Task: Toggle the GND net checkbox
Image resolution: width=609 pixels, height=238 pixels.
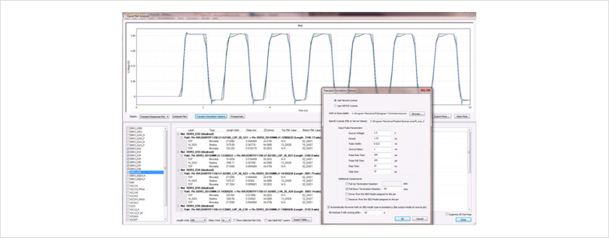Action: pyautogui.click(x=128, y=182)
